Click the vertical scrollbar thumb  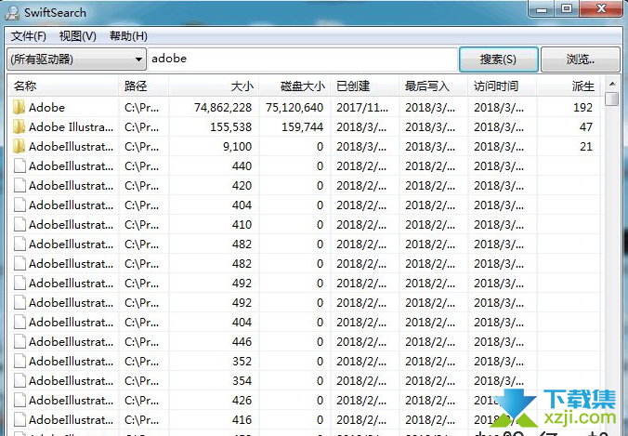612,99
